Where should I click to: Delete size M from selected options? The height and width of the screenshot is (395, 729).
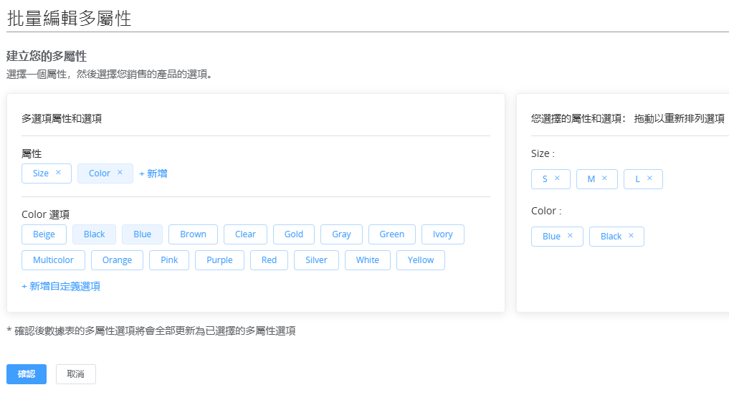(604, 178)
